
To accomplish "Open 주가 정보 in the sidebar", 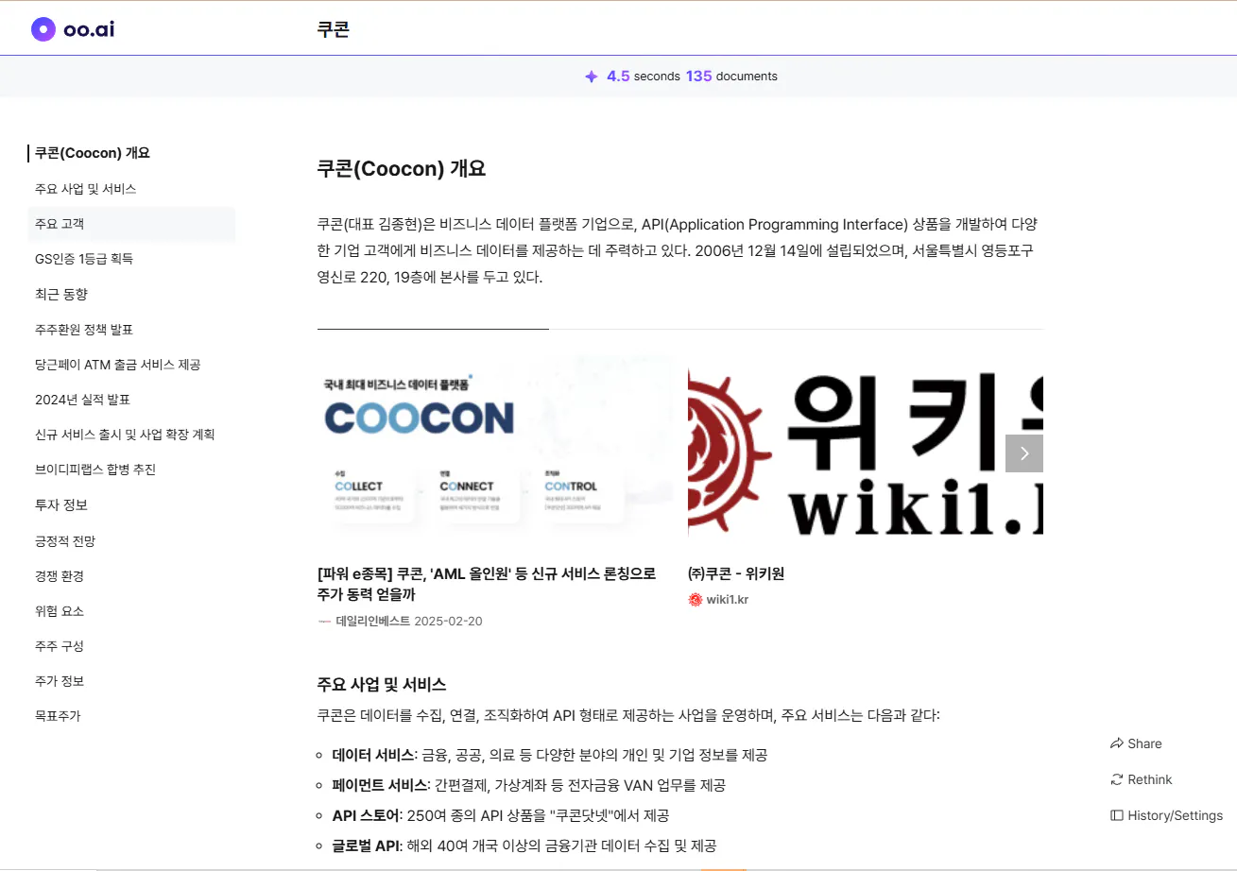I will [x=60, y=681].
